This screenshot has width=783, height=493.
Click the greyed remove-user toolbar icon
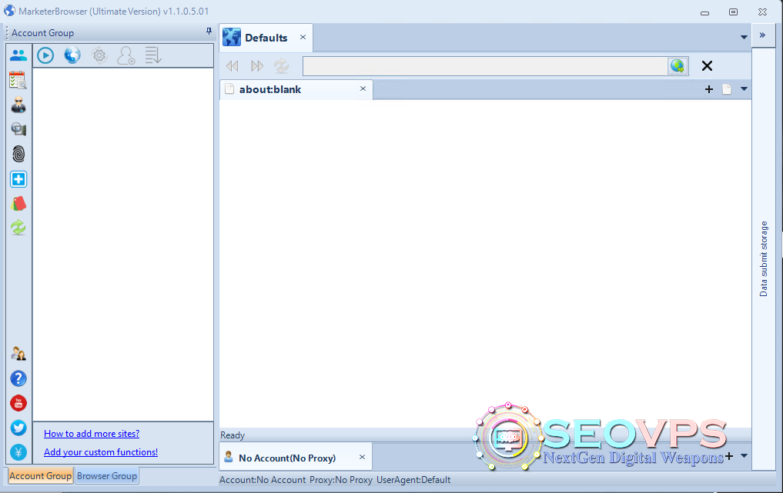tap(125, 55)
